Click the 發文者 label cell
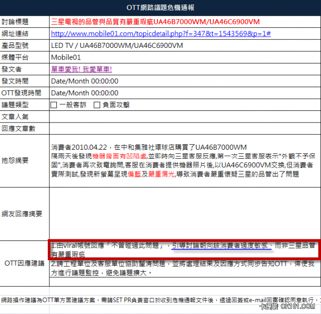The height and width of the screenshot is (314, 321). point(25,70)
